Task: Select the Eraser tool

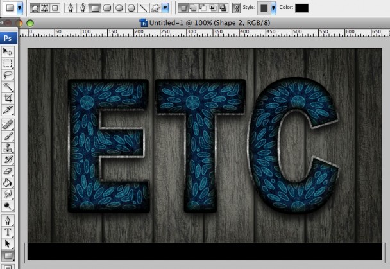Action: coord(8,171)
